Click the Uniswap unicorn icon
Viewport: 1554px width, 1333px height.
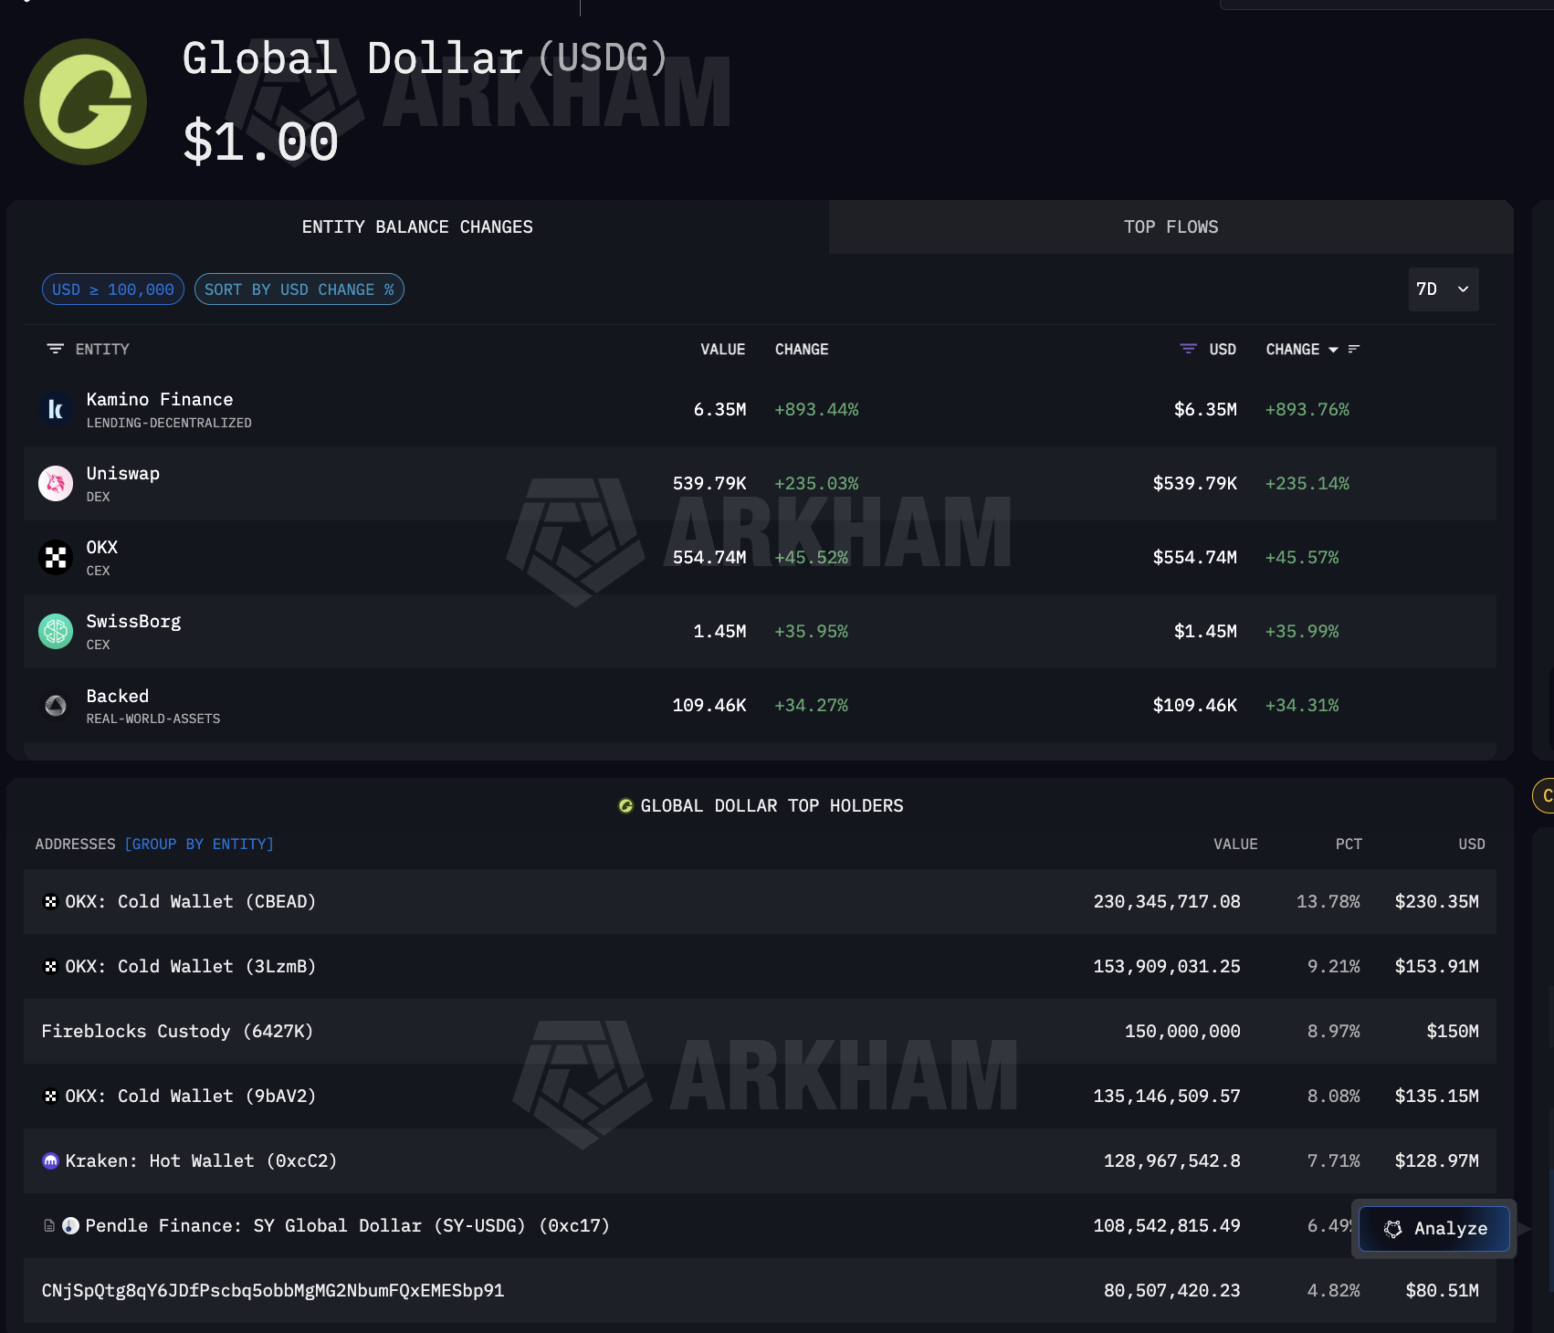coord(56,483)
